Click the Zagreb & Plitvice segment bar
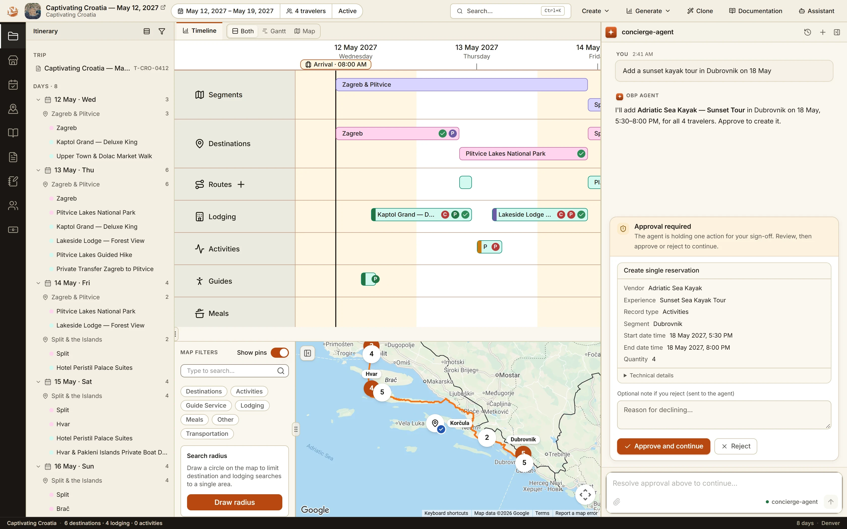This screenshot has height=529, width=847. 461,85
